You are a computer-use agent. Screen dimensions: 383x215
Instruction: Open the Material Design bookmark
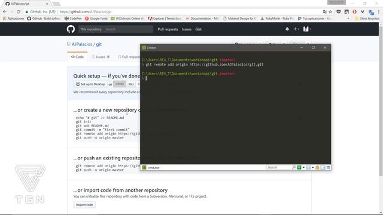(x=239, y=19)
